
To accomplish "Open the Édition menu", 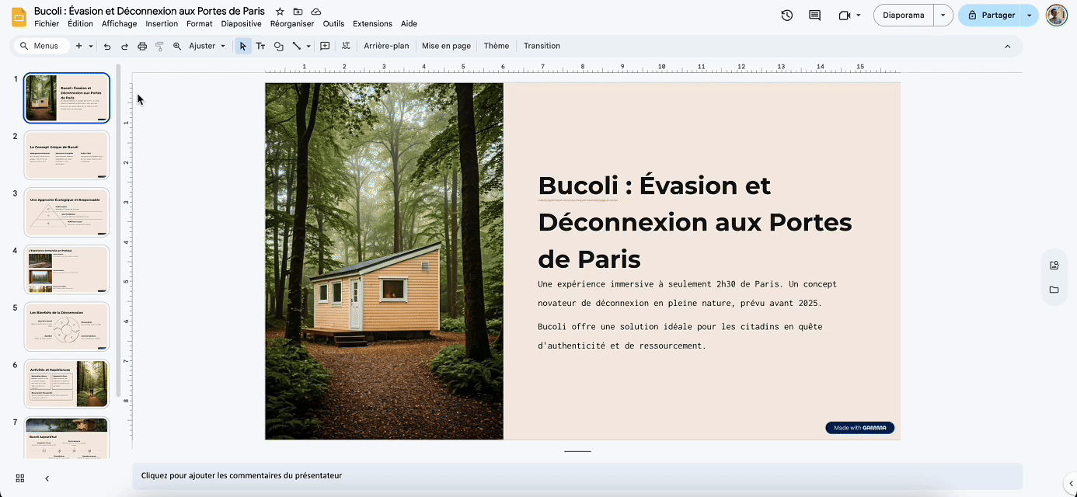I will click(x=80, y=24).
